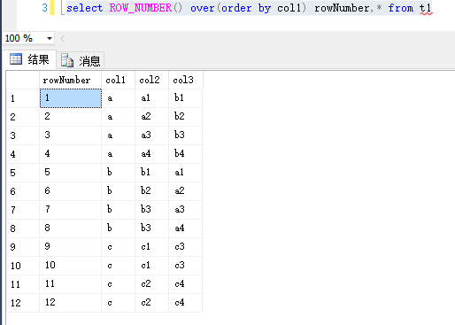Click line number 3 in editor margin
Screen dimensions: 455x325
(44, 8)
